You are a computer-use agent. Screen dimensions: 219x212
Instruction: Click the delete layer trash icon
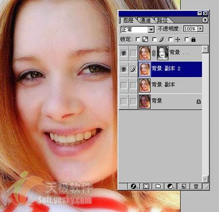tap(196, 186)
